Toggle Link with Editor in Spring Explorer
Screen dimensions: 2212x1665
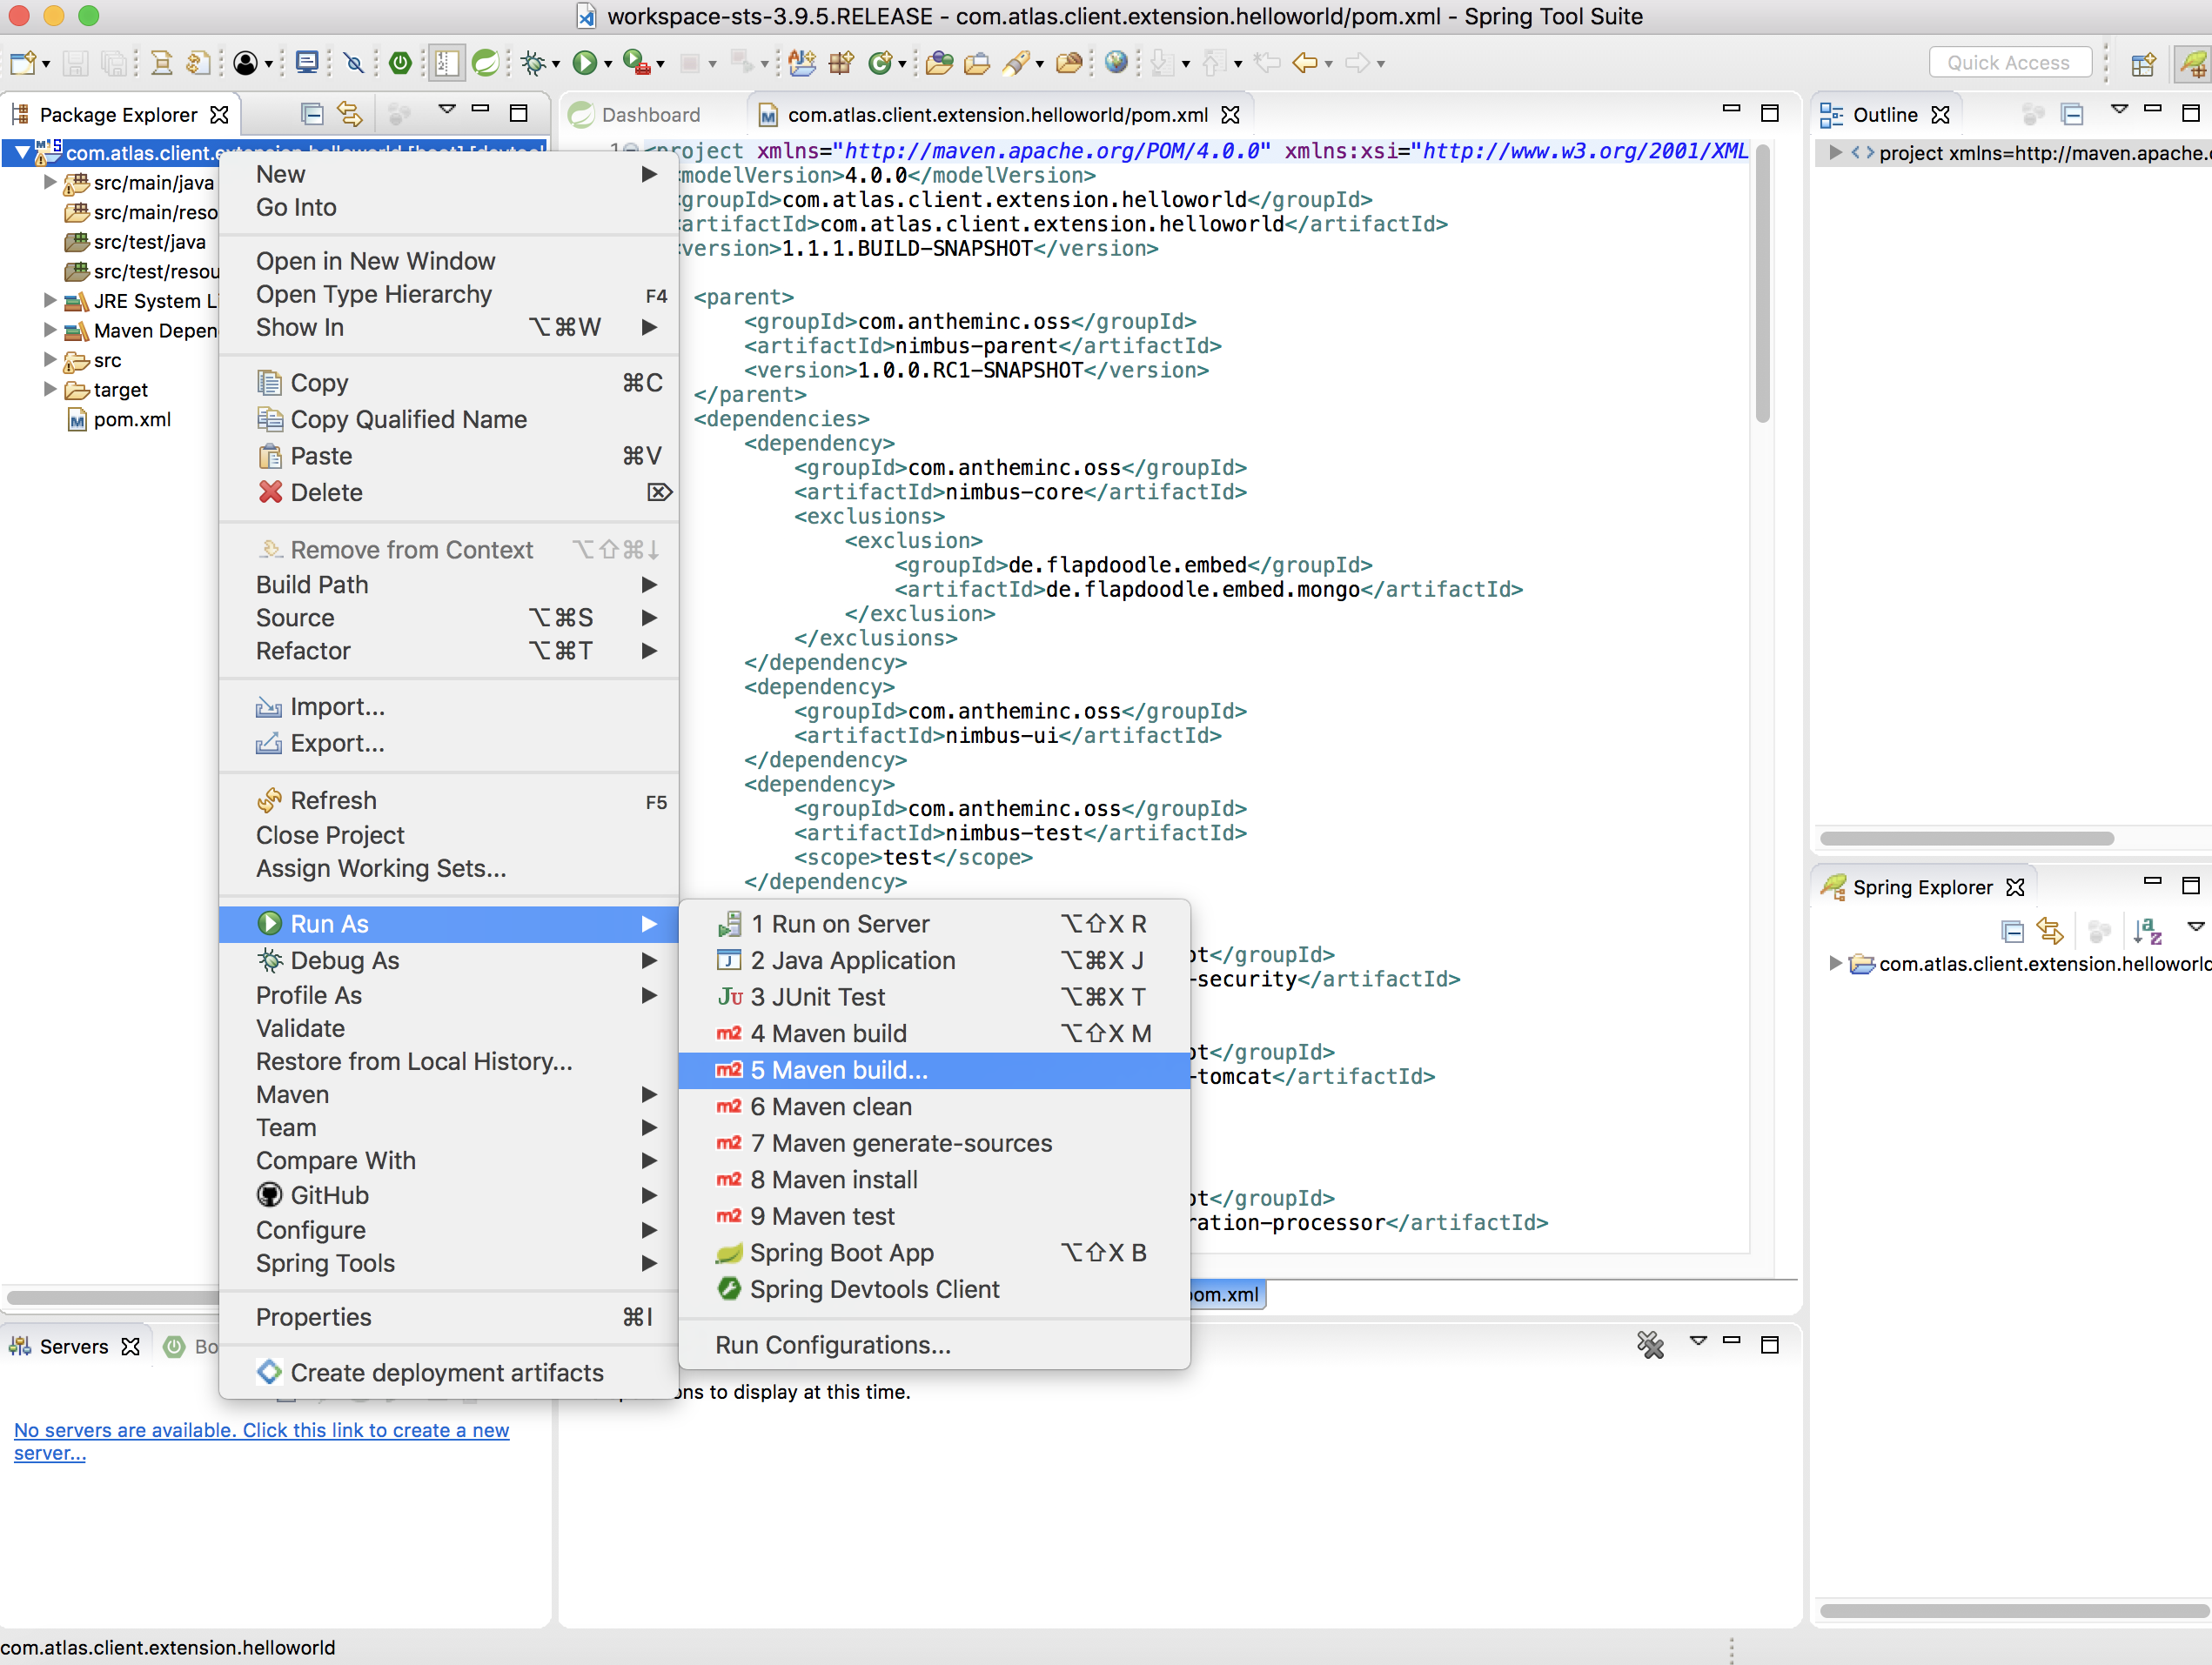[x=2050, y=932]
